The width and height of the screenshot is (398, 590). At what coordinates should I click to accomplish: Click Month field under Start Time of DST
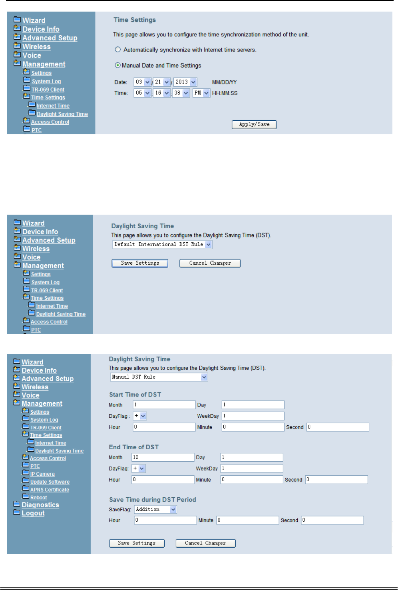coord(164,405)
